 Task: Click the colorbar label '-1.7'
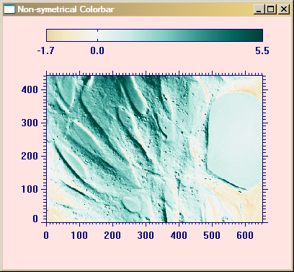(45, 51)
